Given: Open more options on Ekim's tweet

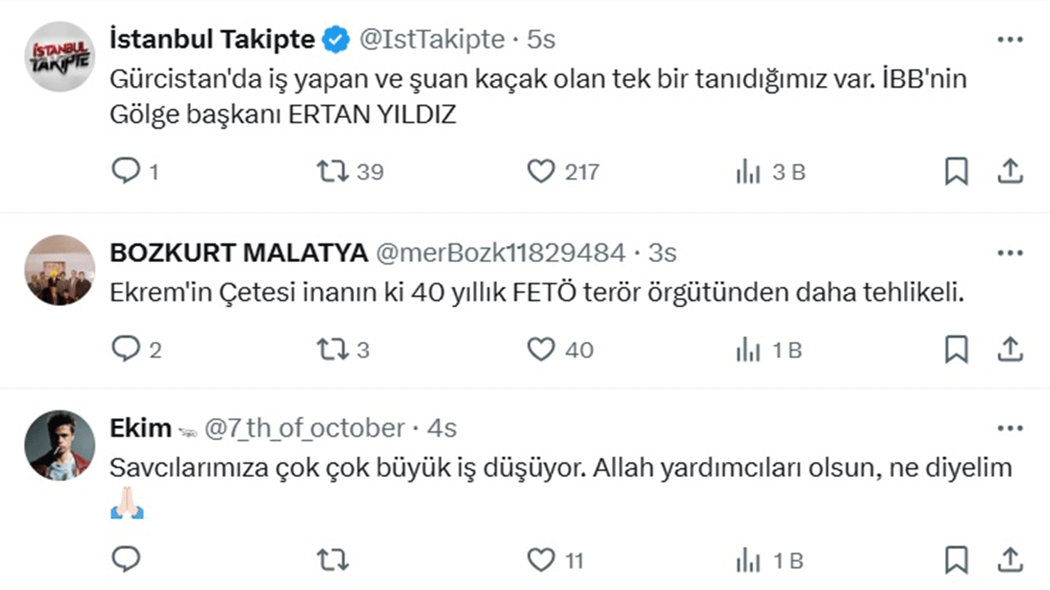Looking at the screenshot, I should pyautogui.click(x=1010, y=429).
